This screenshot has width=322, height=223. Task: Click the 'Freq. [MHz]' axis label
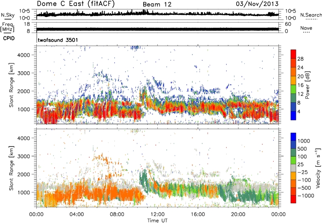pos(7,27)
